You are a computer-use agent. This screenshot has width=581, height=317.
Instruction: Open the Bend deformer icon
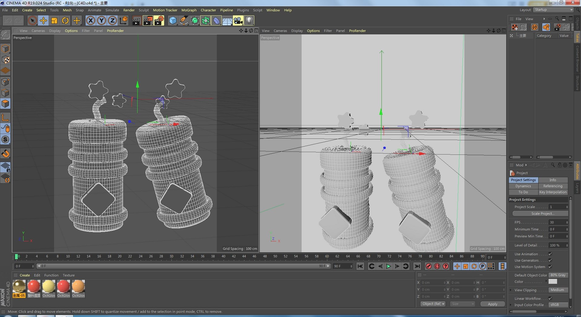[x=216, y=21]
